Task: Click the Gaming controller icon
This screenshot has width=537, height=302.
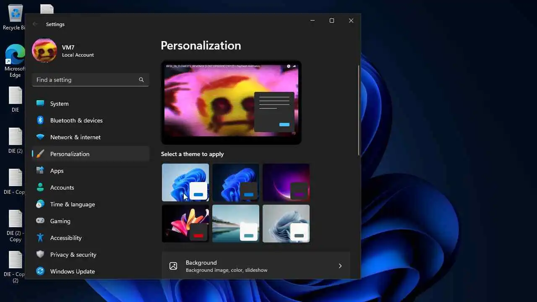Action: (x=40, y=221)
